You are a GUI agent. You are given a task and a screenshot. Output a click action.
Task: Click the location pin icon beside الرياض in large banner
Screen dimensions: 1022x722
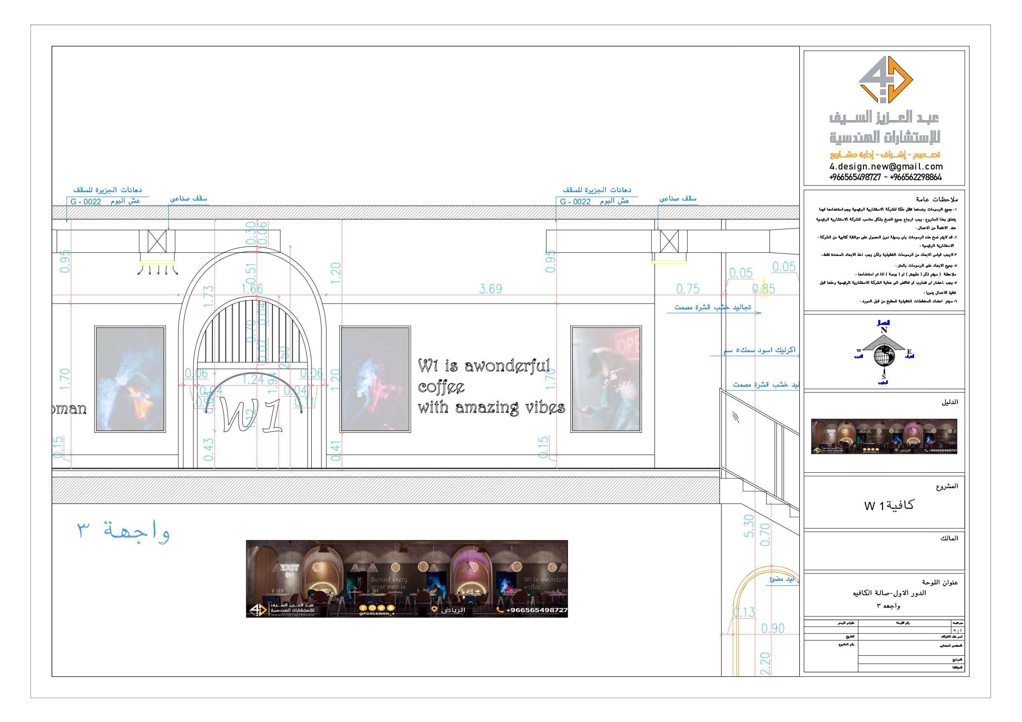(x=434, y=610)
